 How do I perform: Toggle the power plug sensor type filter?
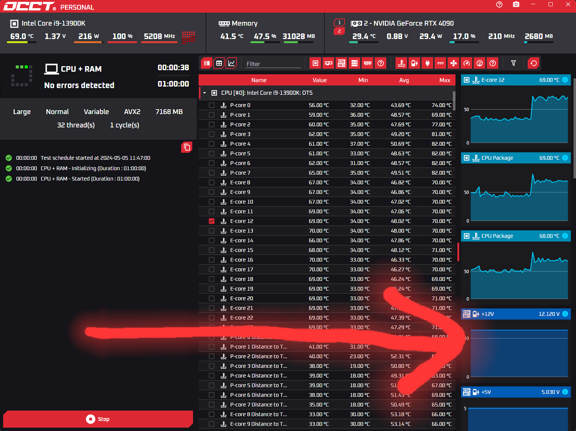coord(427,63)
